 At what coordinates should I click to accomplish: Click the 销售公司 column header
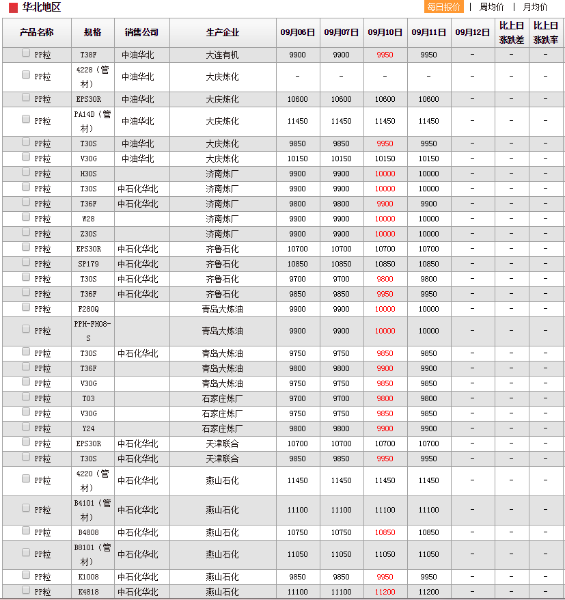[x=142, y=33]
